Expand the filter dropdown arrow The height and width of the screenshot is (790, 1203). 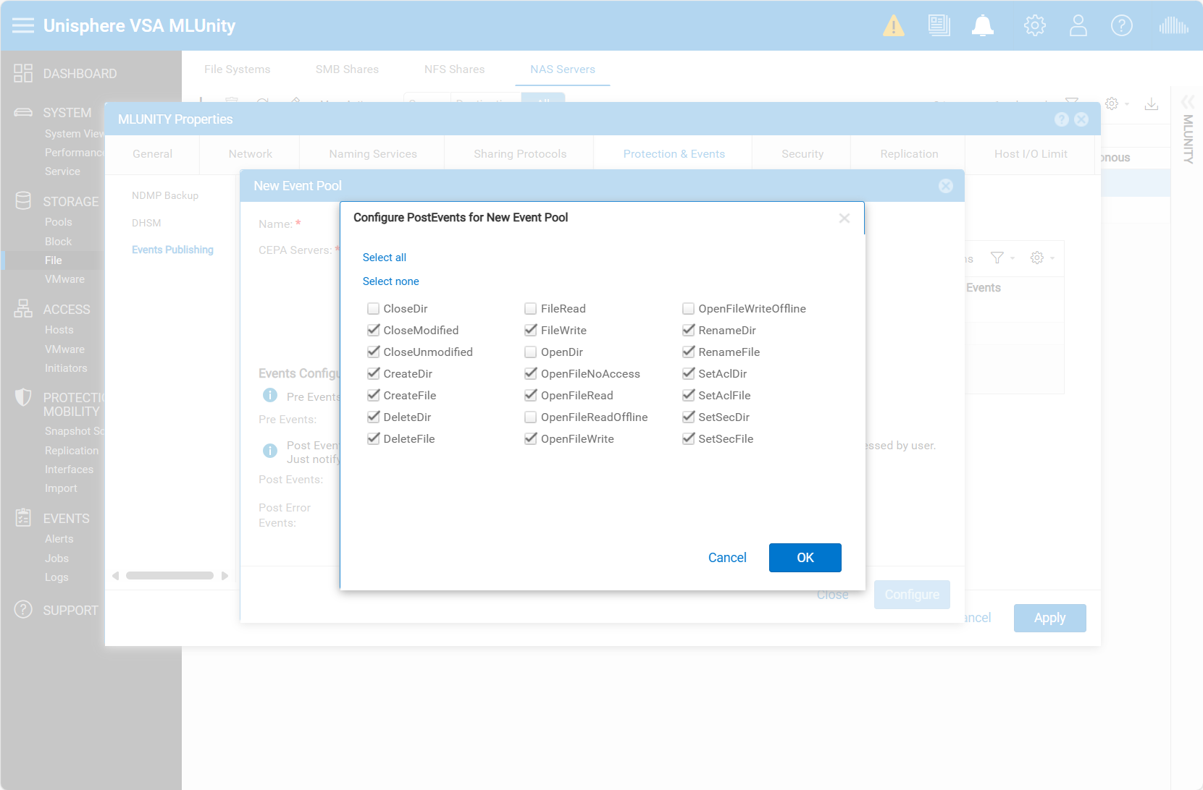click(x=1013, y=258)
